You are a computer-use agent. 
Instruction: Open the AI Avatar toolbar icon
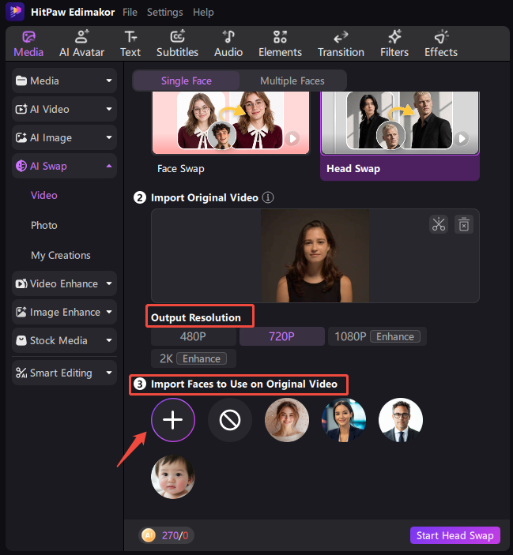coord(82,44)
